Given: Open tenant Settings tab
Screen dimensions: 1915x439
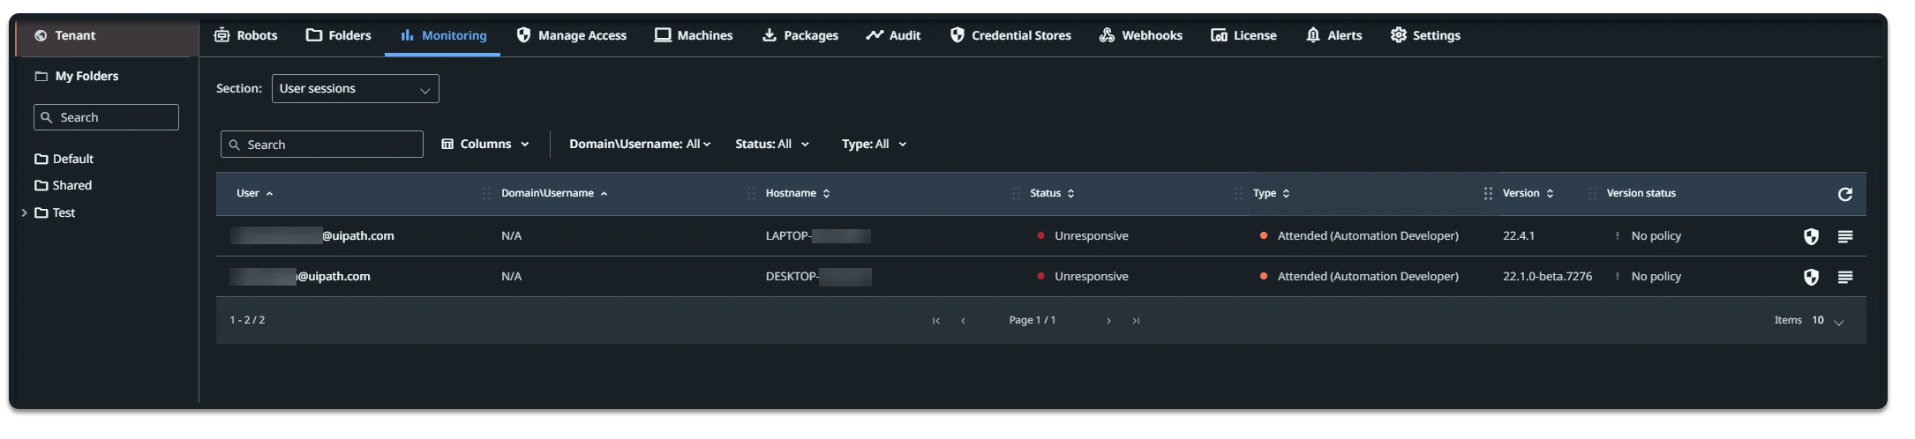Looking at the screenshot, I should [1425, 35].
